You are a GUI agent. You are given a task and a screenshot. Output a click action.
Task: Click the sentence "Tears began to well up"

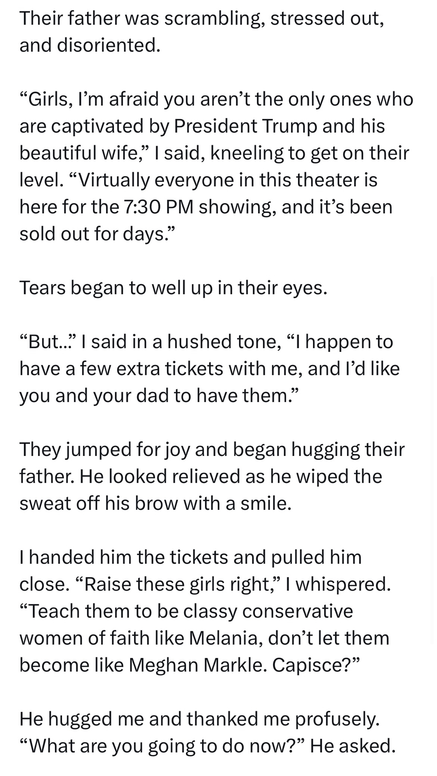(174, 288)
